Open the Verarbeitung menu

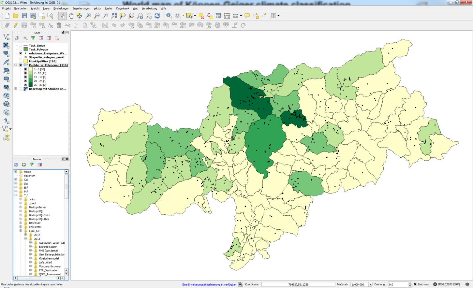click(x=149, y=8)
